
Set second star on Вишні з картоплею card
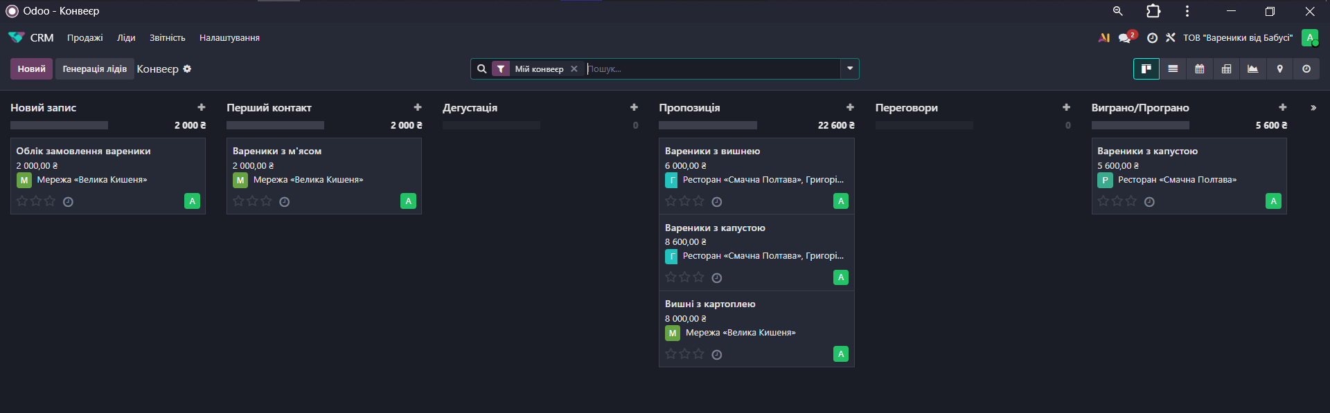pos(684,354)
